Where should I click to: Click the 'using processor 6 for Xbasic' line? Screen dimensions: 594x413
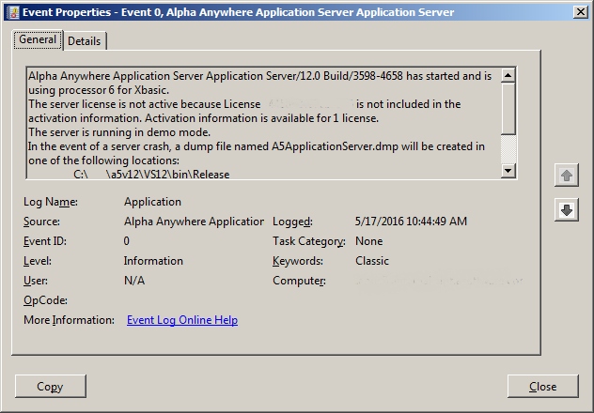point(99,90)
